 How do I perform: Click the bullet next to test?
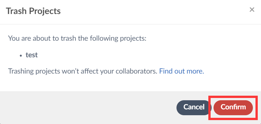21,56
